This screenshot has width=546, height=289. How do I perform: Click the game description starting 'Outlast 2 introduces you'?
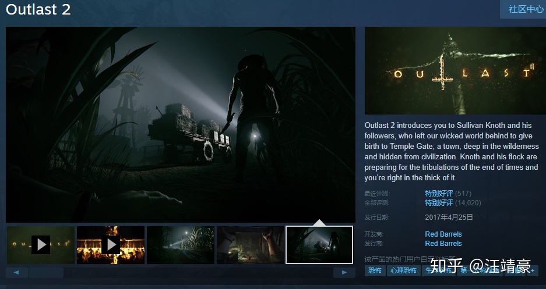coord(451,151)
